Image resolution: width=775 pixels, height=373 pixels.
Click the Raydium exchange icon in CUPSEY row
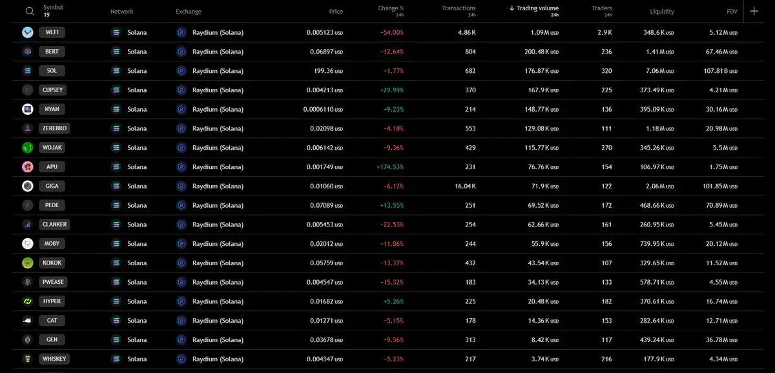pyautogui.click(x=181, y=90)
